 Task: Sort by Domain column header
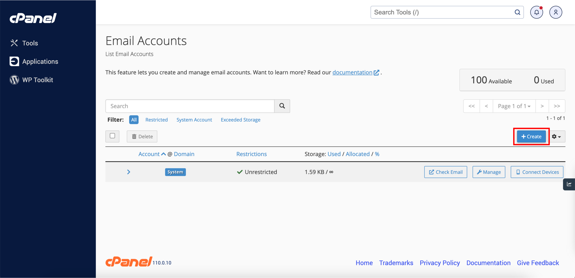184,154
